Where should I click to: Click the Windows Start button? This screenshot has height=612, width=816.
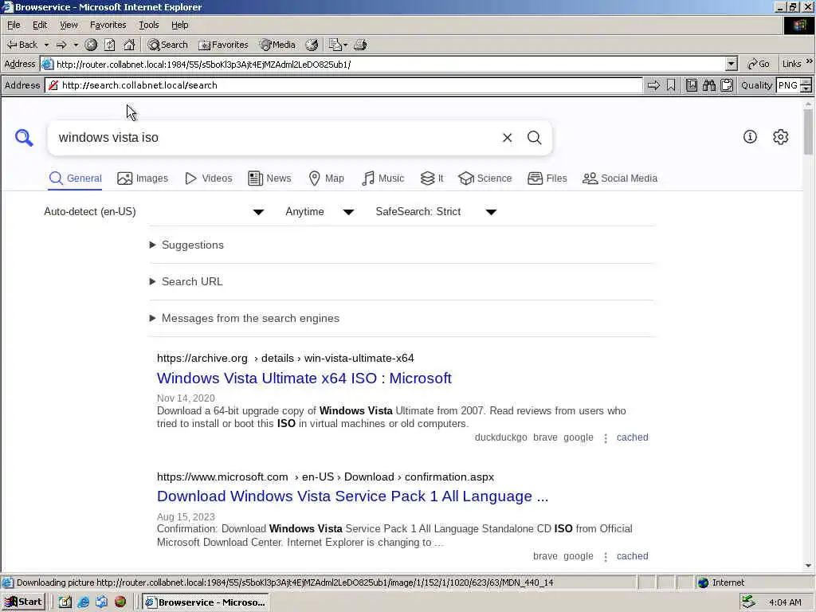(x=23, y=602)
